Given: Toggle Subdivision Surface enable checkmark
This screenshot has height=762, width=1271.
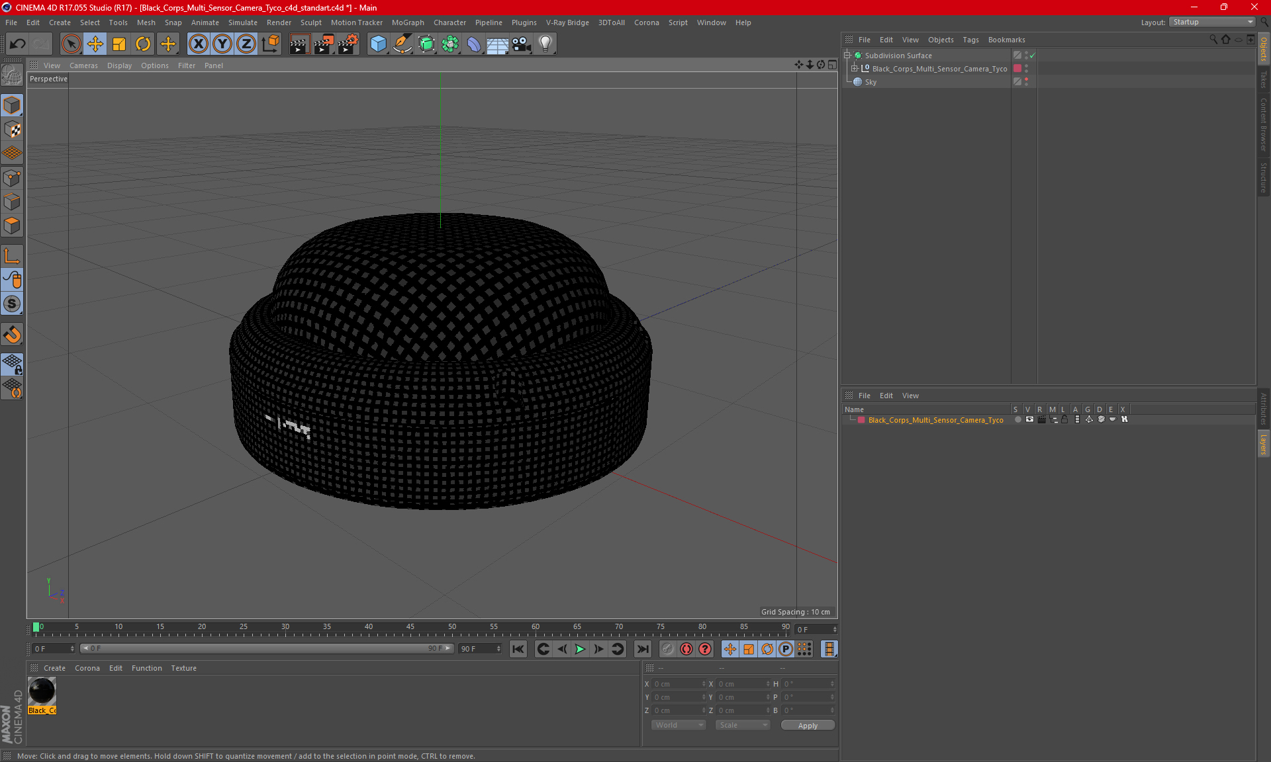Looking at the screenshot, I should click(1032, 56).
